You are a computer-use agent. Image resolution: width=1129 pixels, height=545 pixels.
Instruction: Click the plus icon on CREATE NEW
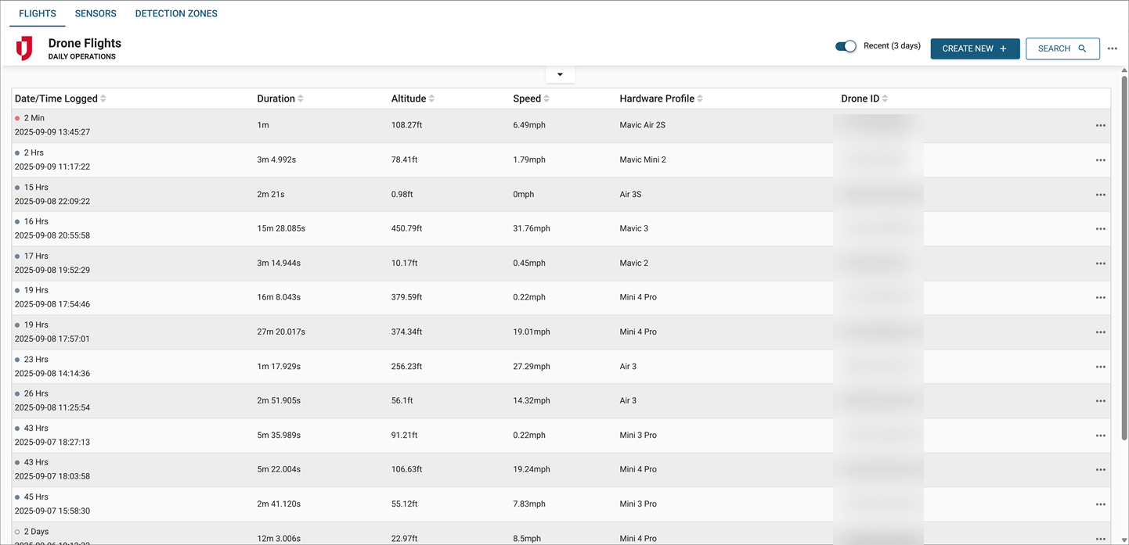1005,48
